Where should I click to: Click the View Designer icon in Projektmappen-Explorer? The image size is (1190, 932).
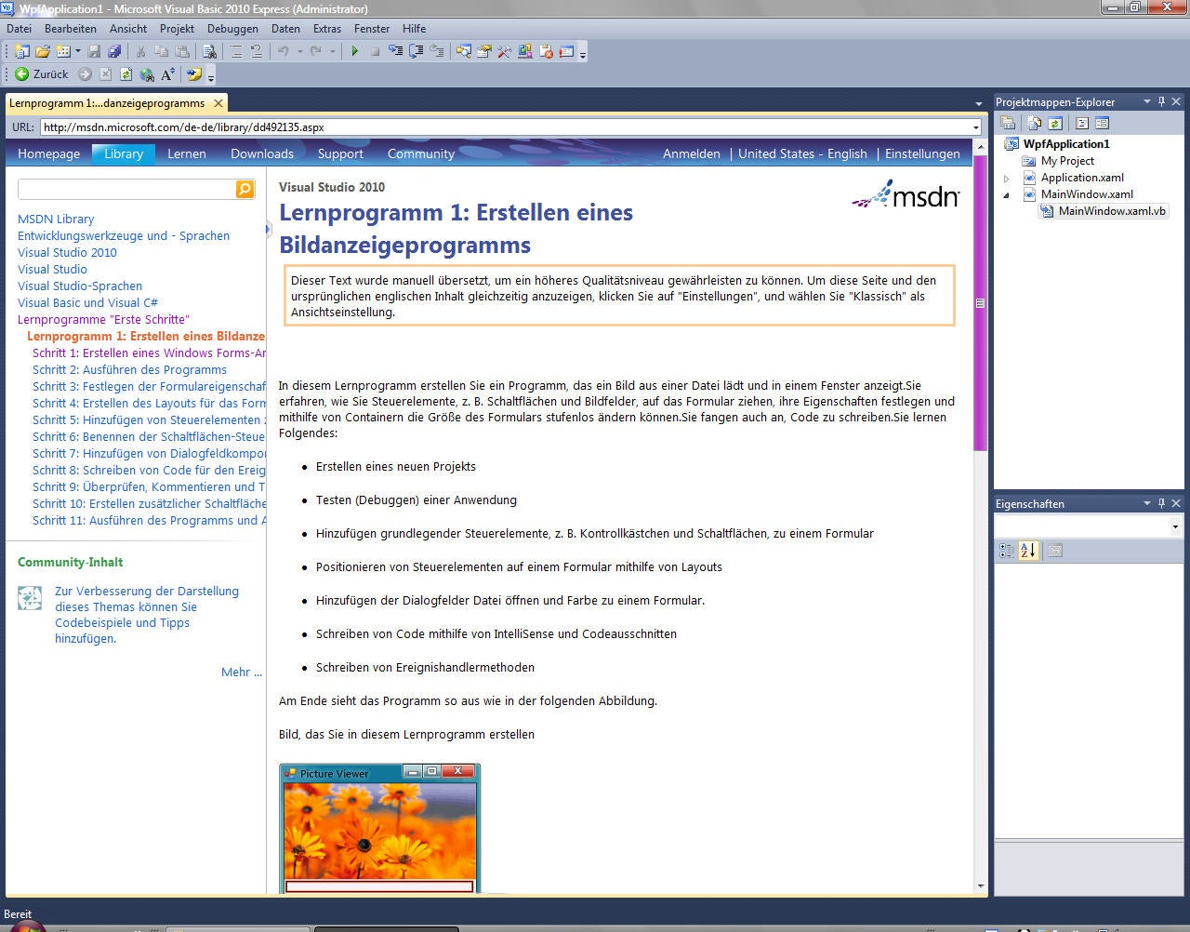coord(1103,123)
